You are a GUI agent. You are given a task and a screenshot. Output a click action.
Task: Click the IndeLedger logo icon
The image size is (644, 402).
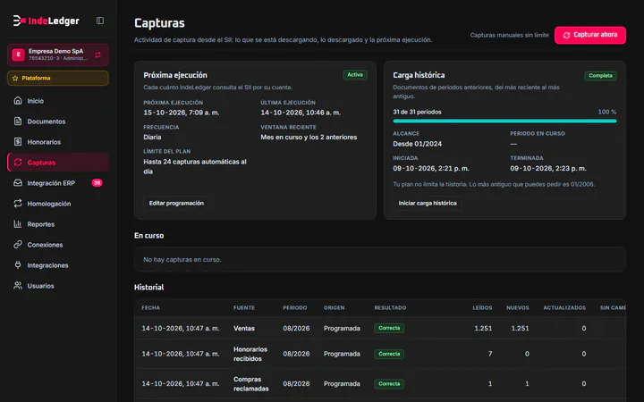coord(20,21)
